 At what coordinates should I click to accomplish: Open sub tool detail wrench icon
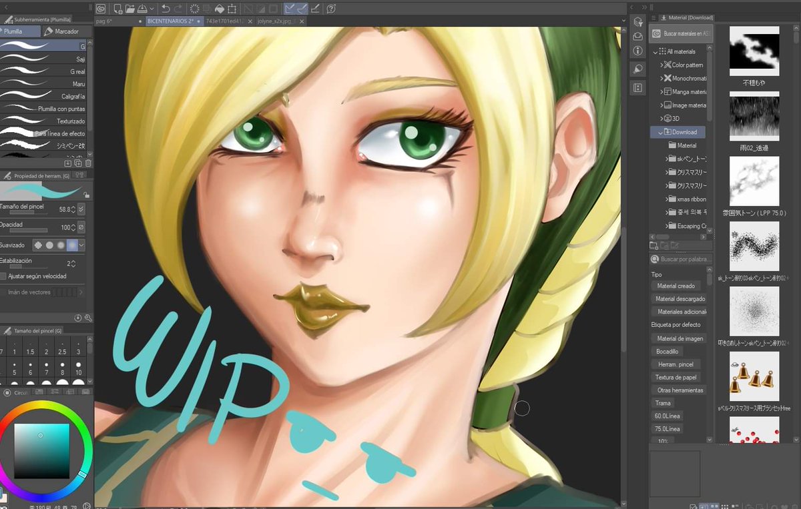88,318
